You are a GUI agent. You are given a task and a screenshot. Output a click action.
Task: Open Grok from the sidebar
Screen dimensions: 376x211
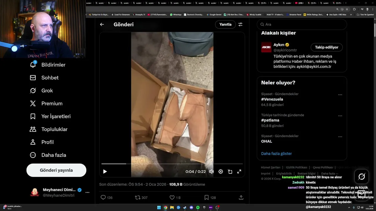point(41,91)
